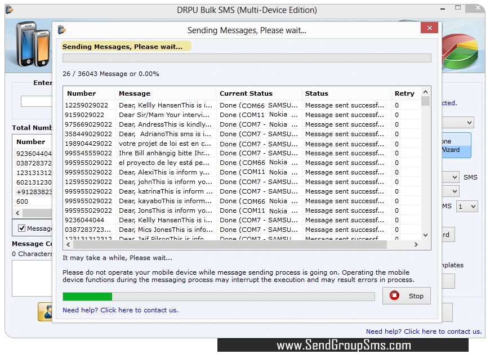490x354 pixels.
Task: Click down arrow of message list scrollbar
Action: (425, 235)
